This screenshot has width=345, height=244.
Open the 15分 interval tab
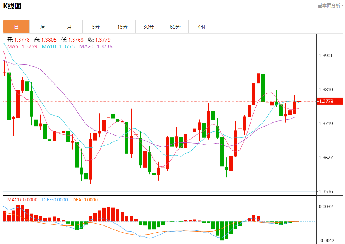tap(122, 27)
